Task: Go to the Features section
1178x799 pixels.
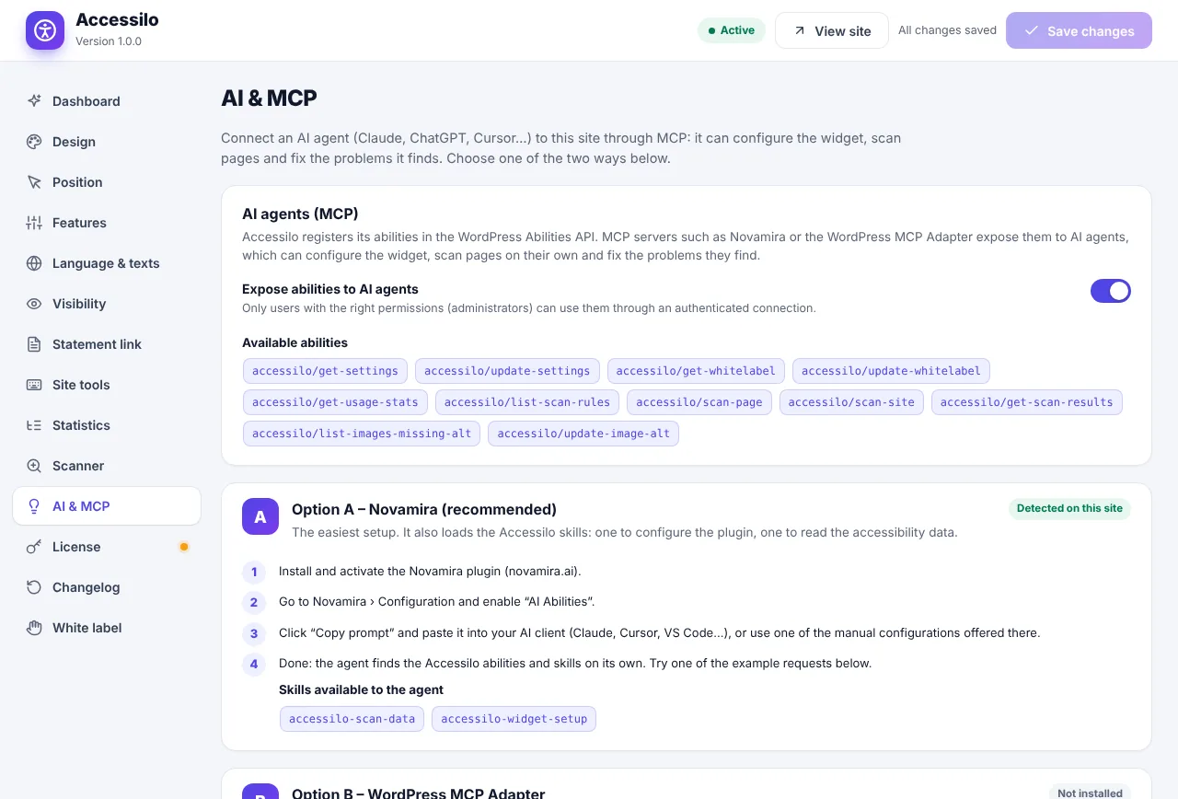Action: click(x=107, y=223)
